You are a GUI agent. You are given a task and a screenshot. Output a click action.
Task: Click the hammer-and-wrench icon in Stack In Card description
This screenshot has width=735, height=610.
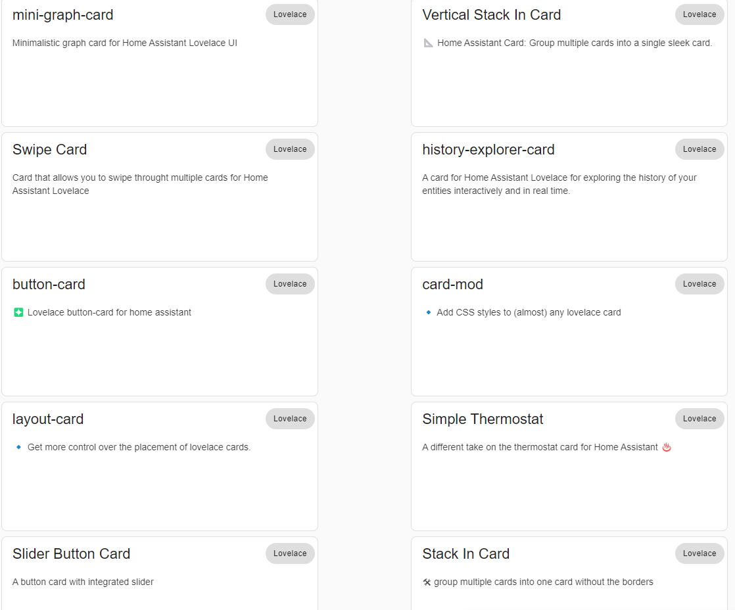point(428,582)
